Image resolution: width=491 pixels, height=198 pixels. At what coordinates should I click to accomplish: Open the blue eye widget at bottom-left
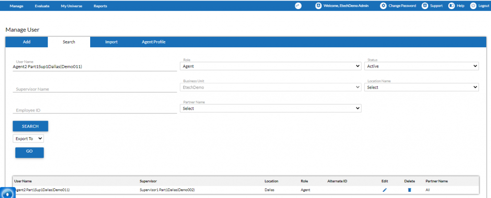click(x=8, y=193)
